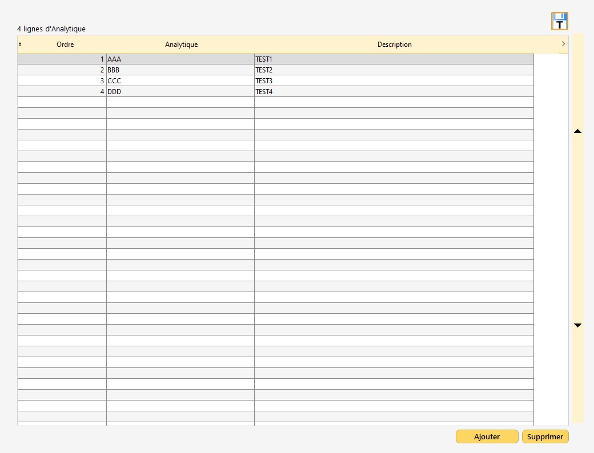
Task: Select the BBB analytique cell
Action: coord(180,70)
